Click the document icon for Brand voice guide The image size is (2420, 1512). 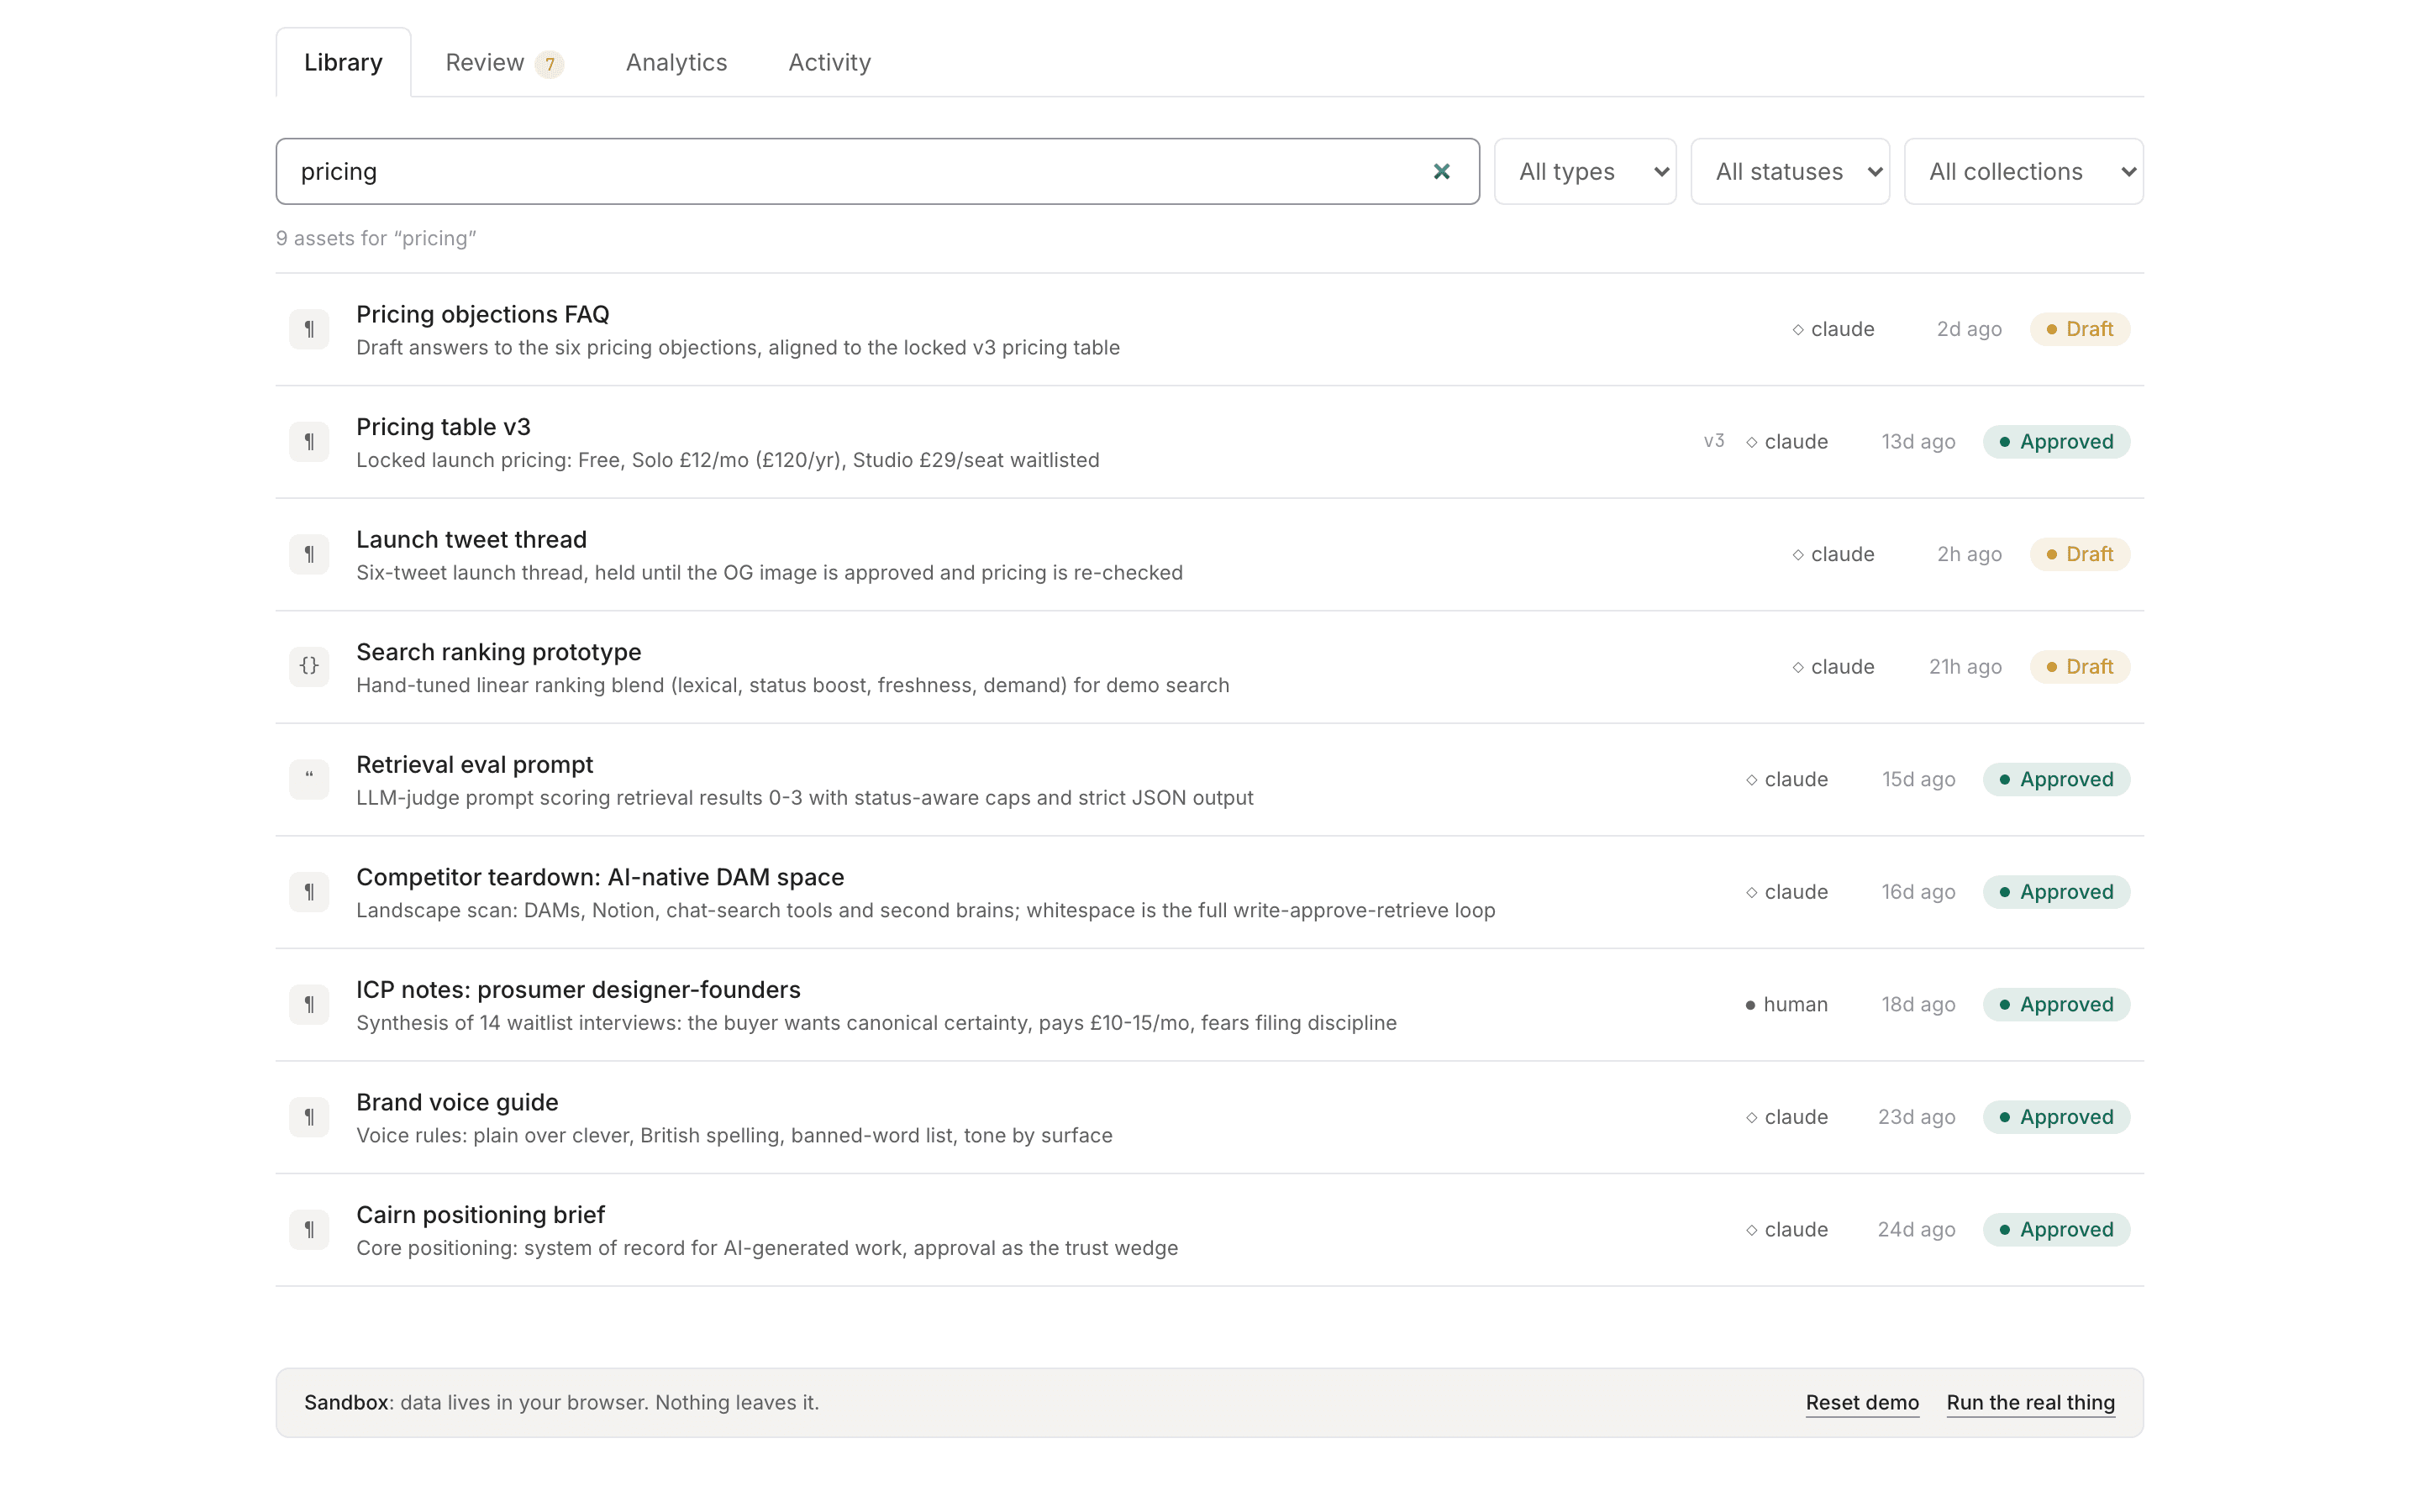click(309, 1117)
